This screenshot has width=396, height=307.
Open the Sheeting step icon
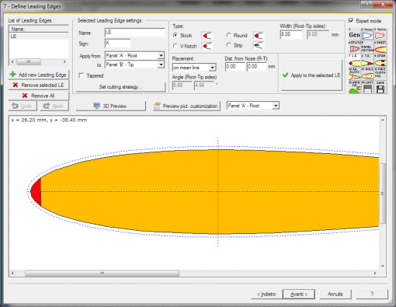pos(380,48)
